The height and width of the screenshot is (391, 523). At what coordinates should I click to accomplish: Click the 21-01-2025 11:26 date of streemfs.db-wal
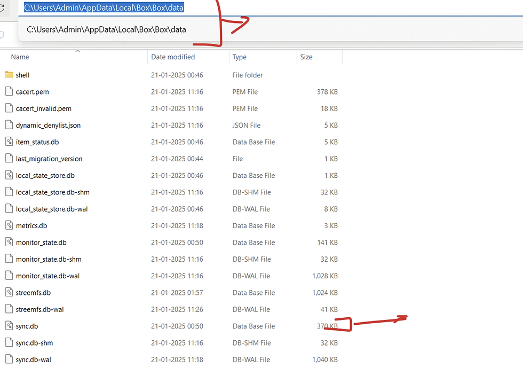click(177, 309)
